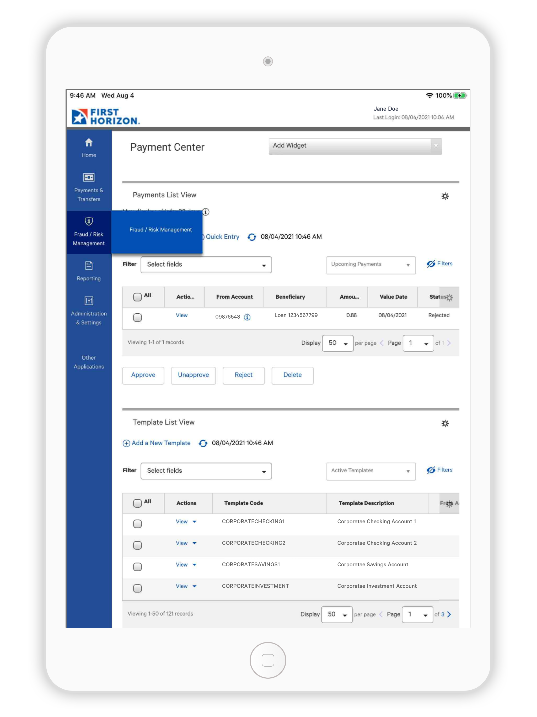Click info icon beside payments list message
537x717 pixels.
(206, 212)
